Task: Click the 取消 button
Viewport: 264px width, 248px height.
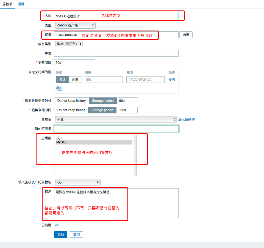Action: click(x=77, y=235)
